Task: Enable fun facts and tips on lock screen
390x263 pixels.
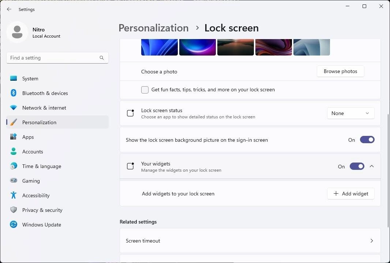Action: (x=145, y=89)
